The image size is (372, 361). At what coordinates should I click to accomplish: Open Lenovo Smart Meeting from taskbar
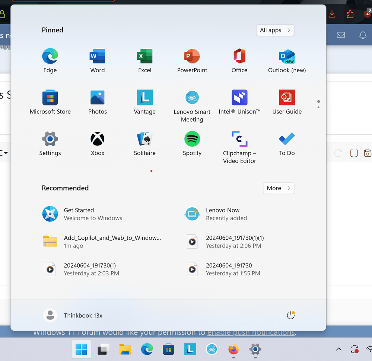click(212, 349)
